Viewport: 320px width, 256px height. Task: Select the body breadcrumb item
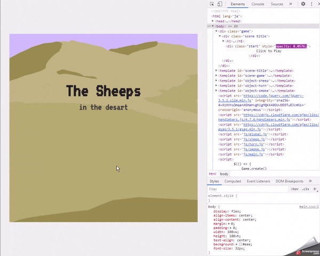pos(225,174)
